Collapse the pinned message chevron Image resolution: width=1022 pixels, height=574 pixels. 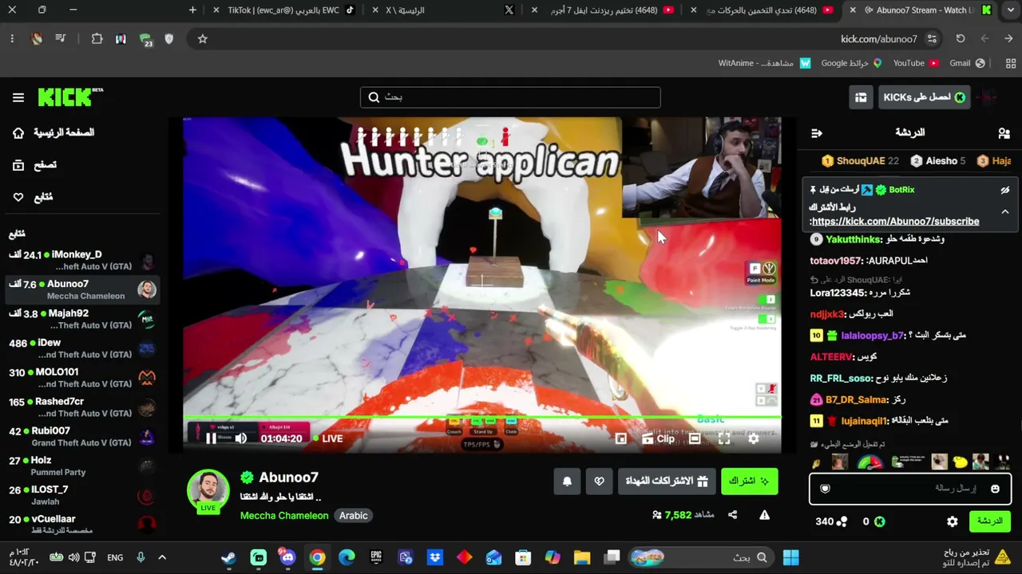point(1005,212)
